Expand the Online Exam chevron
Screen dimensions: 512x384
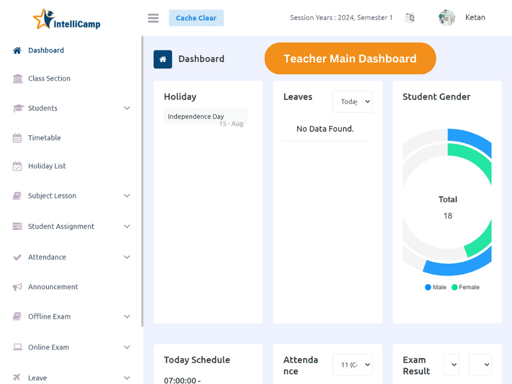tap(127, 347)
